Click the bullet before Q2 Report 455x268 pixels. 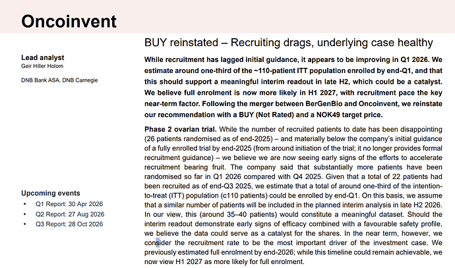pyautogui.click(x=24, y=215)
